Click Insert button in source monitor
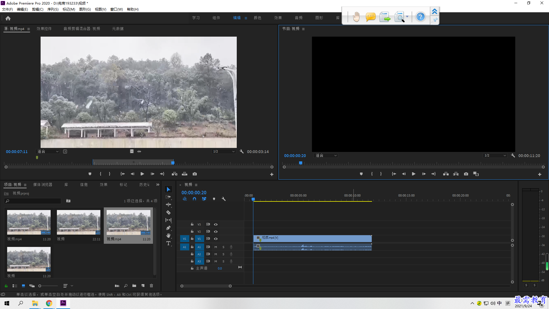The height and width of the screenshot is (309, 549). (174, 174)
